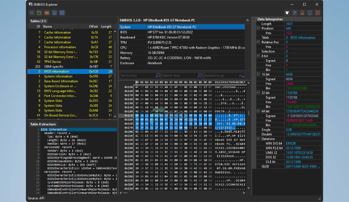
Task: Click the hex view horizontal scrollbar right arrow
Action: (x=244, y=193)
